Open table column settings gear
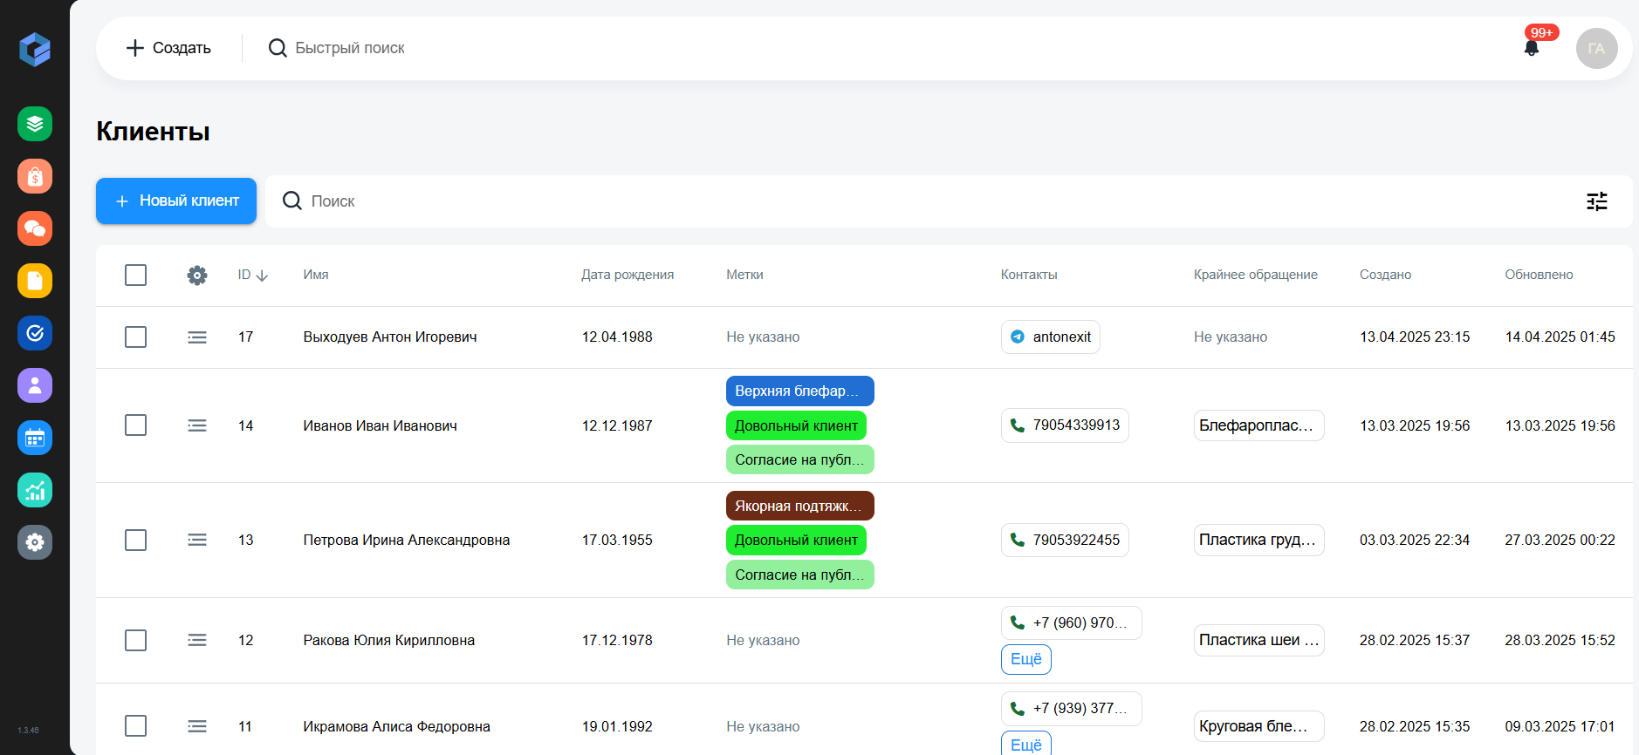Screen dimensions: 1639x755 197,275
